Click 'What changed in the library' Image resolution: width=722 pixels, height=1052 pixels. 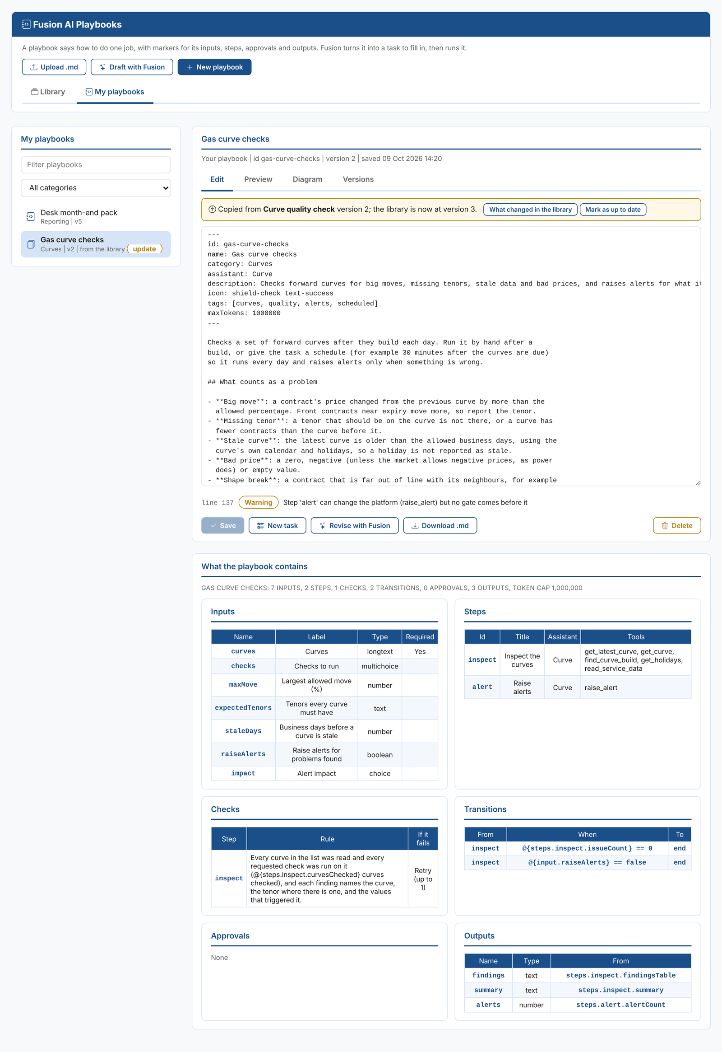[530, 209]
